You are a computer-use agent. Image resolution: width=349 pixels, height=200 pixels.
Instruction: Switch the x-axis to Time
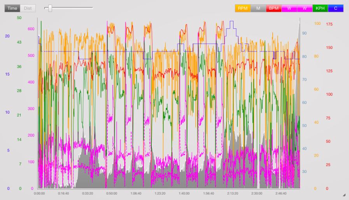(12, 8)
